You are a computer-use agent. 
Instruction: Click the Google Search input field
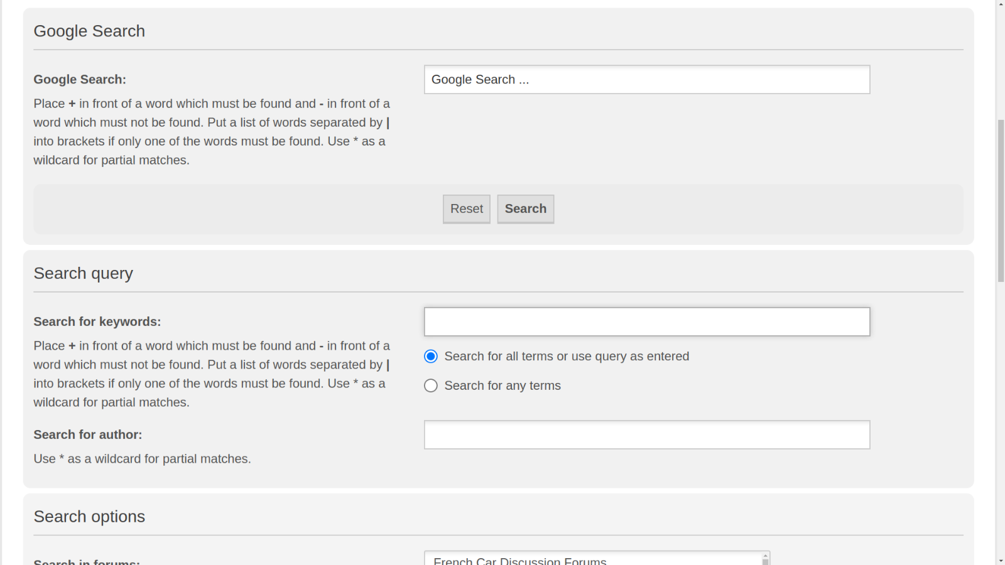point(647,80)
